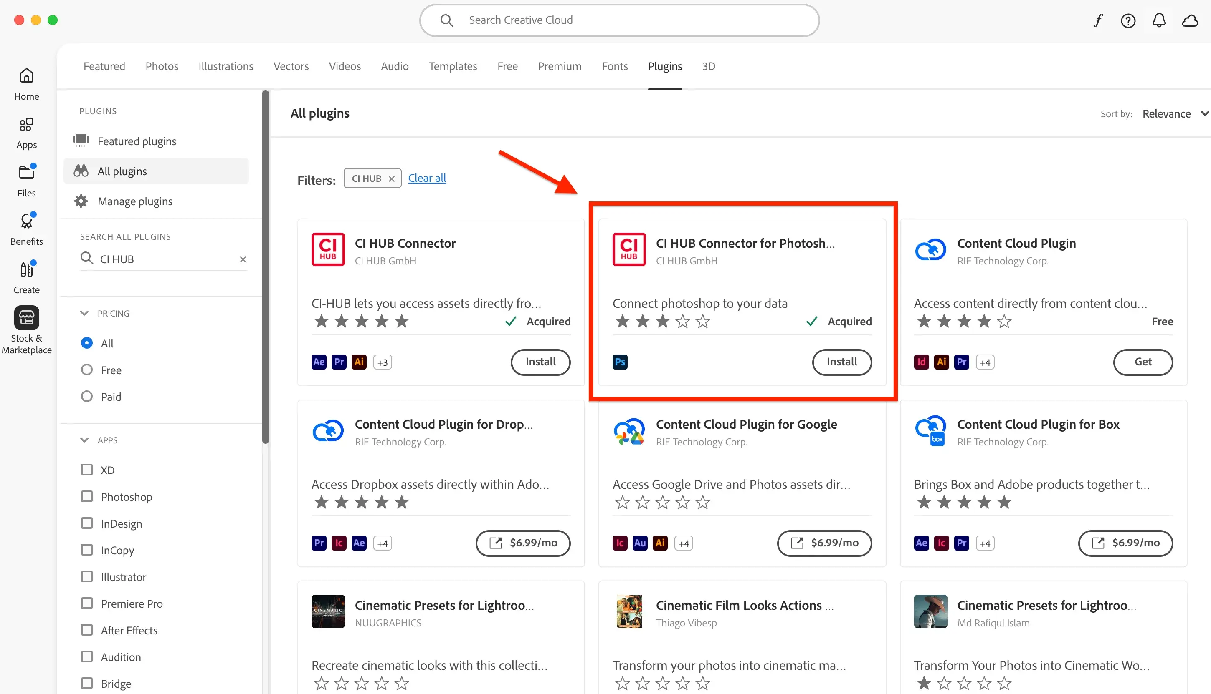1211x694 pixels.
Task: Click the CI HUB plugin search field
Action: (x=163, y=259)
